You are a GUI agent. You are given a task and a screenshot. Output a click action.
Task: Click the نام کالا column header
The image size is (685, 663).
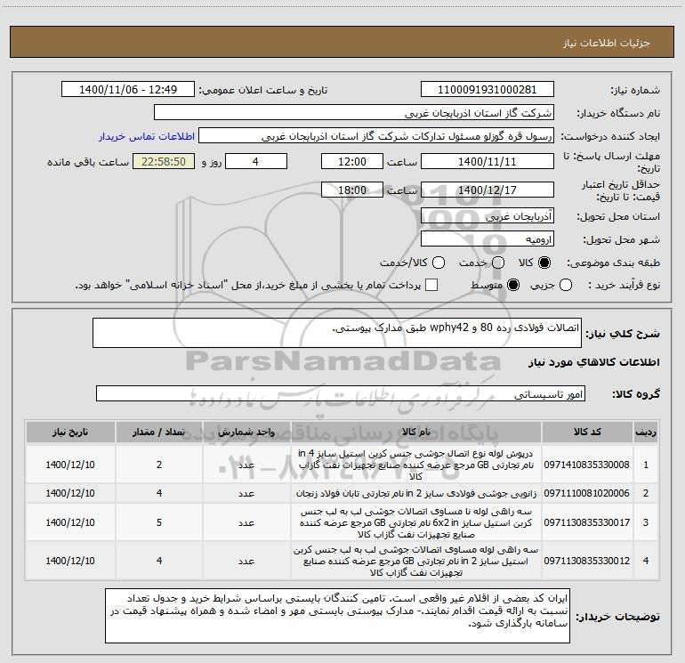(416, 432)
